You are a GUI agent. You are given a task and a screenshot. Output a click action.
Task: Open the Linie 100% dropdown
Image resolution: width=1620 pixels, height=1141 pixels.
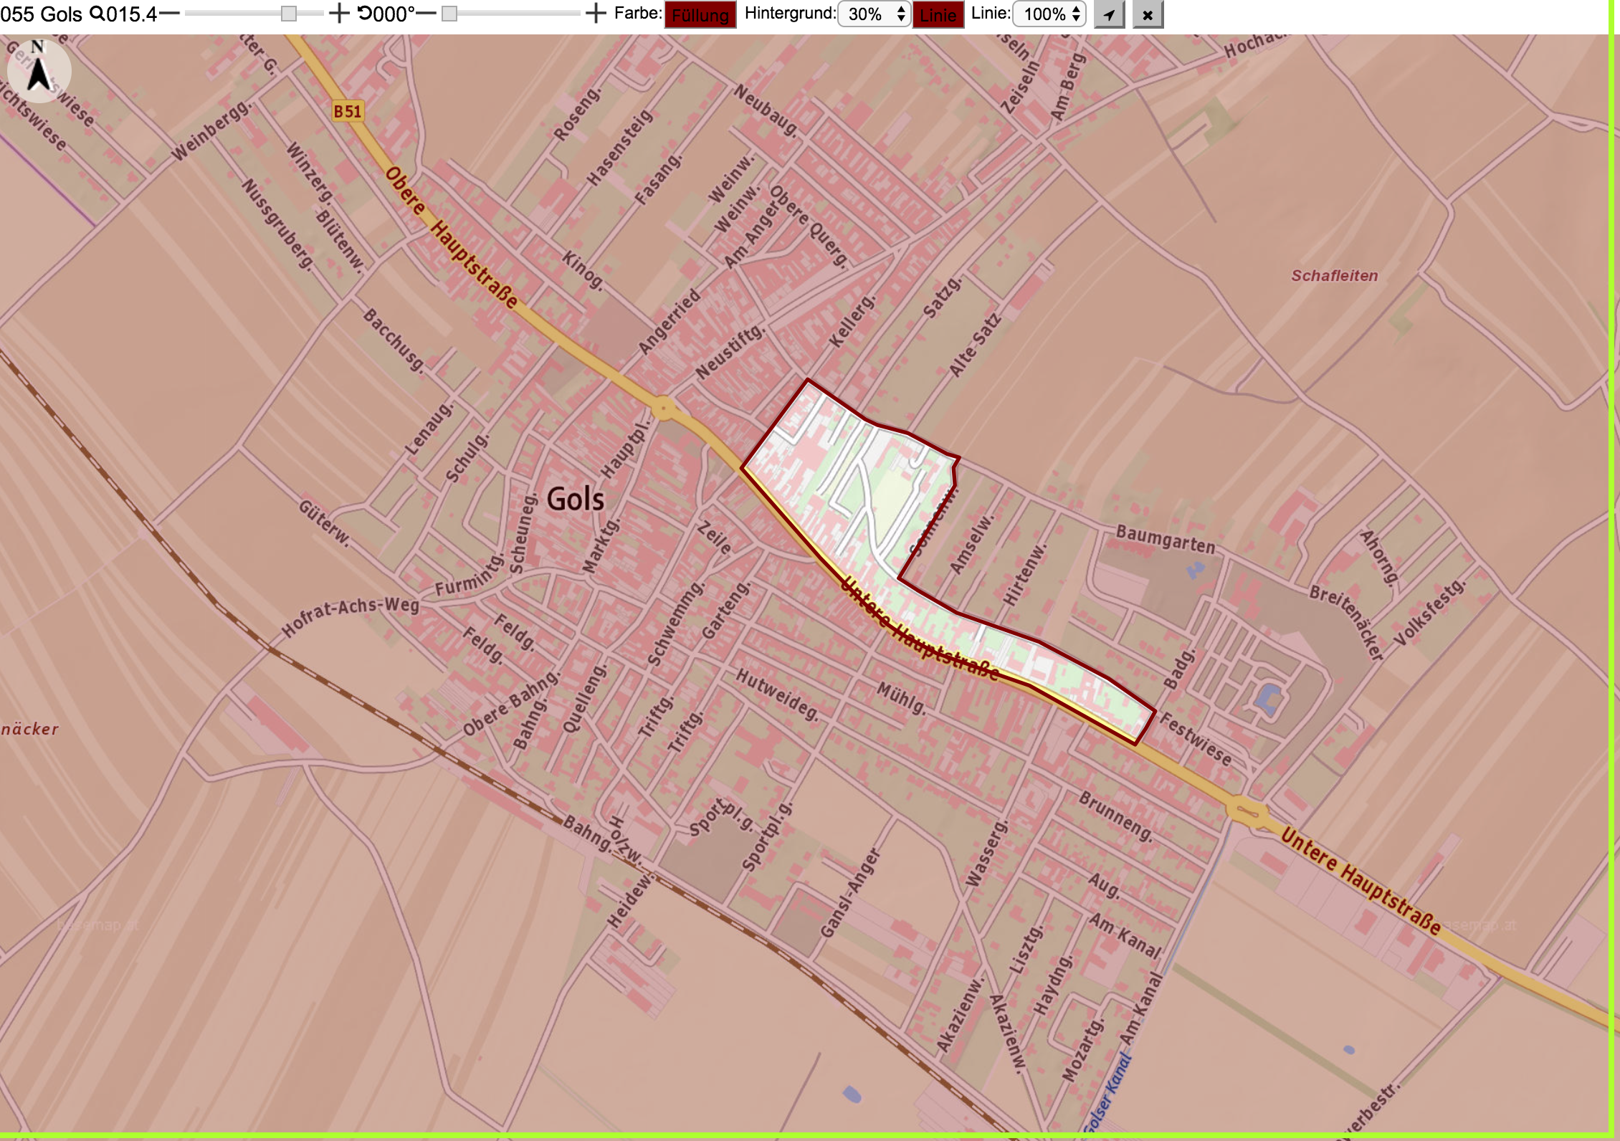1049,14
